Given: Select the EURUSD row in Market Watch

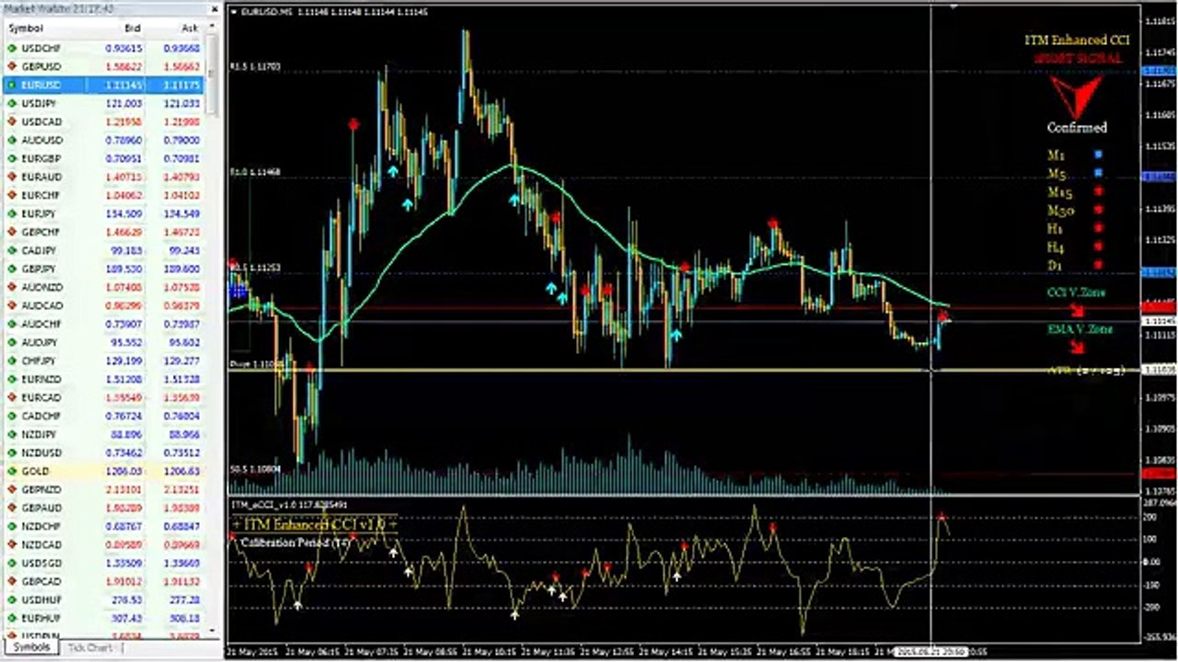Looking at the screenshot, I should pyautogui.click(x=103, y=86).
